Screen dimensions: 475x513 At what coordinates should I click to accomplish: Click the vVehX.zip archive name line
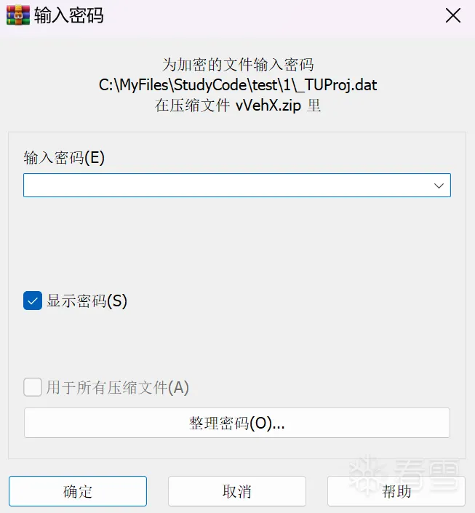[x=238, y=106]
